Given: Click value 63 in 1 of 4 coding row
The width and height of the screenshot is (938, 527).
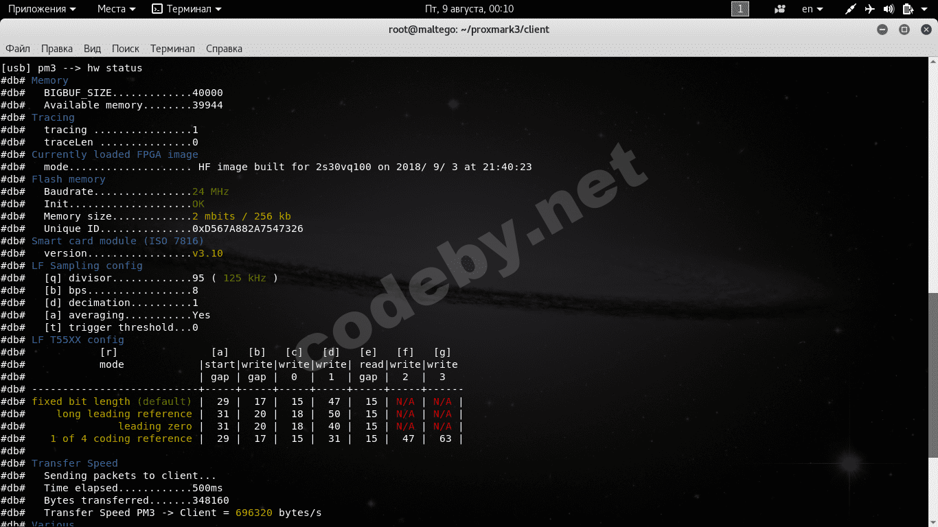Looking at the screenshot, I should coord(446,438).
